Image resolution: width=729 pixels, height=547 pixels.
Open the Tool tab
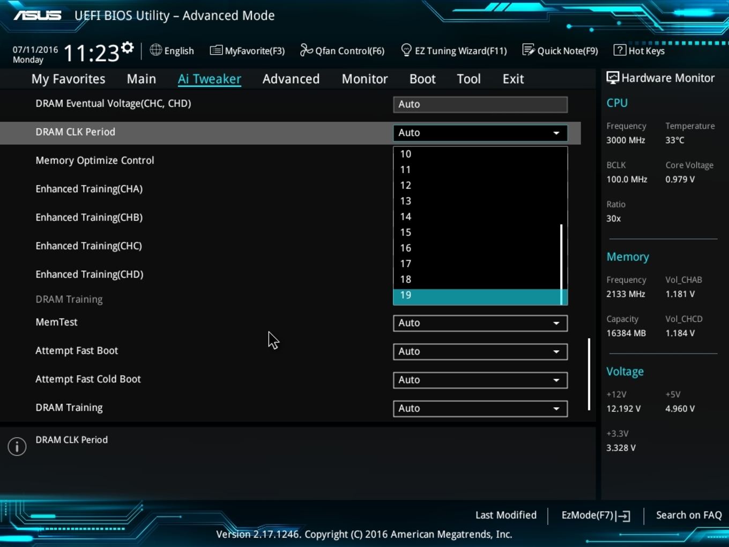pos(468,79)
